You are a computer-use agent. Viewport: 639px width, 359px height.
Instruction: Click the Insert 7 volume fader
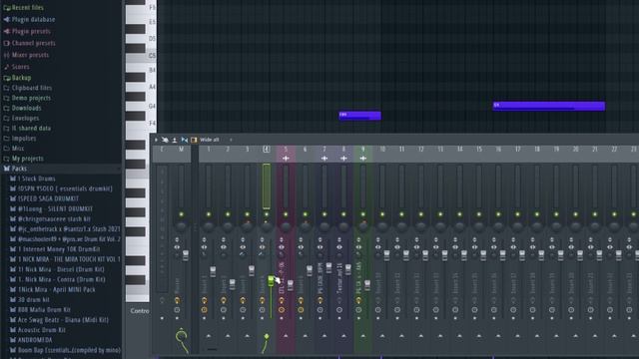328,267
